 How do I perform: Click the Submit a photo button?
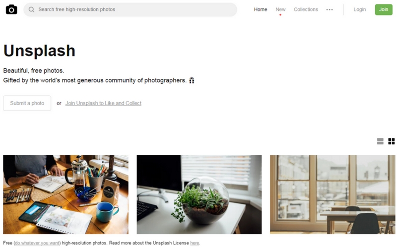pos(27,103)
